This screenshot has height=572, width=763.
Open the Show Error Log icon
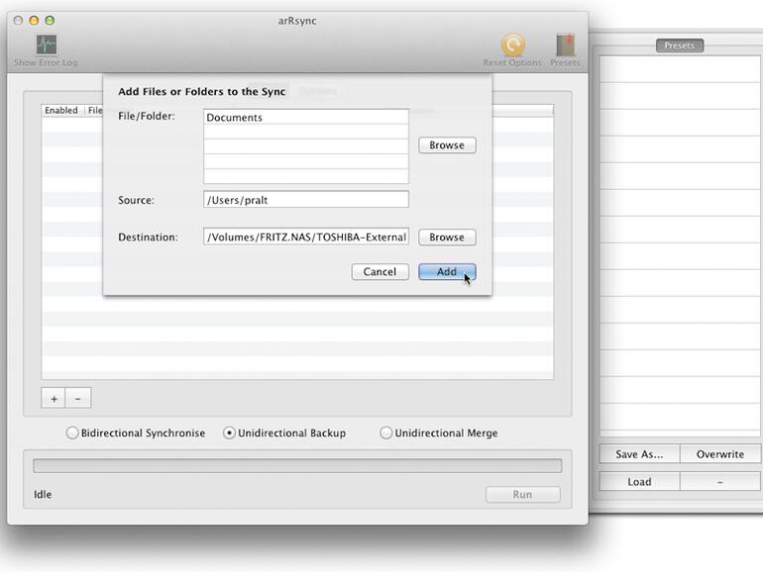[x=46, y=47]
